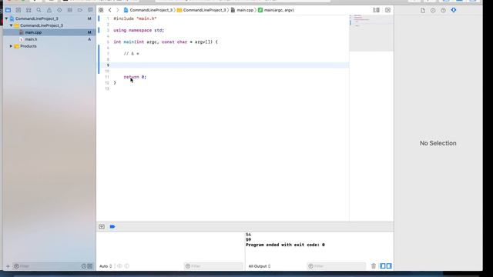Click the "// & *" comment line
The image size is (493, 277).
tap(131, 54)
